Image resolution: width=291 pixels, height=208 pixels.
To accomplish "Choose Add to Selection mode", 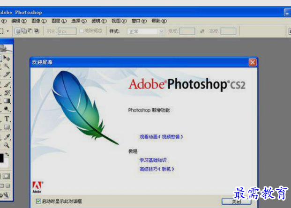I will [x=24, y=31].
